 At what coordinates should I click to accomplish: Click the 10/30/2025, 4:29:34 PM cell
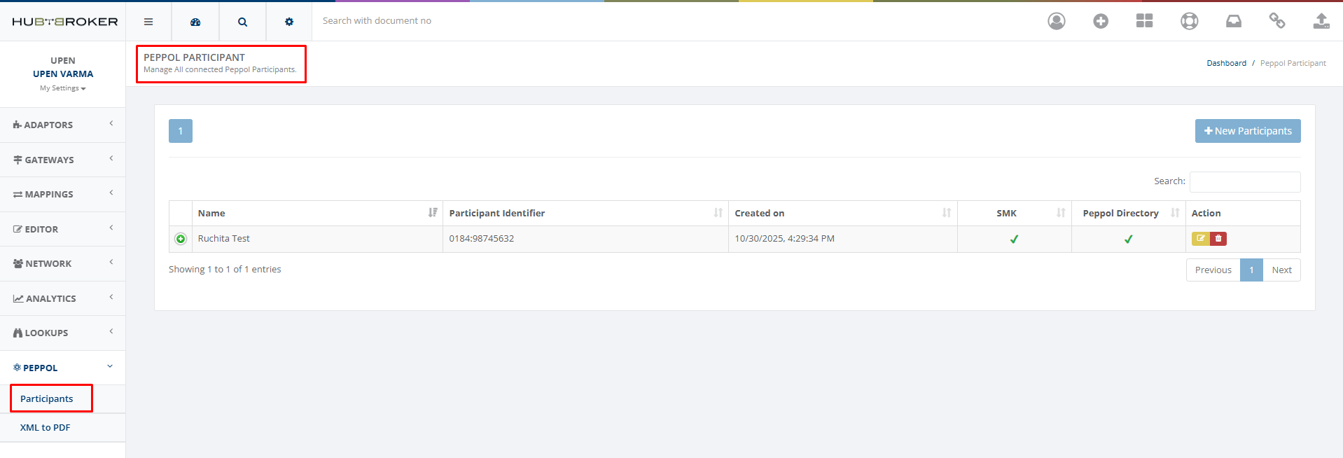tap(843, 239)
